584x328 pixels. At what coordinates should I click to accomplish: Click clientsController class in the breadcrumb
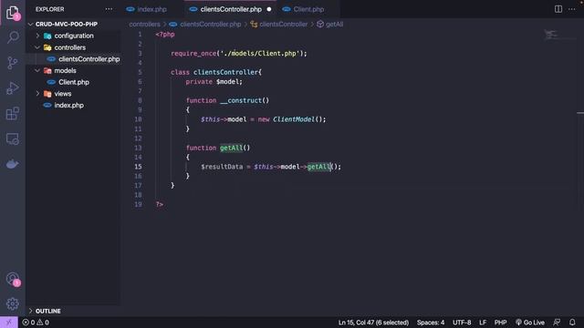coord(284,25)
